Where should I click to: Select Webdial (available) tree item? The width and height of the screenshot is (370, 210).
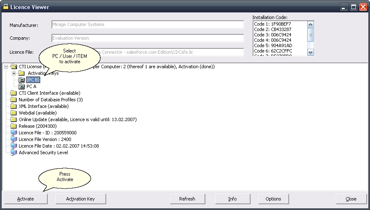coord(37,113)
